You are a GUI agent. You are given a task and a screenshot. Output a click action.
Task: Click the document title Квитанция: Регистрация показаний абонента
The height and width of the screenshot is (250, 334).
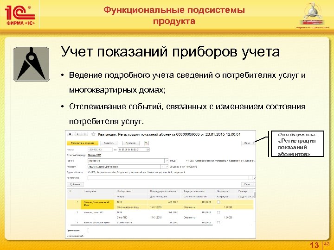(x=136, y=134)
